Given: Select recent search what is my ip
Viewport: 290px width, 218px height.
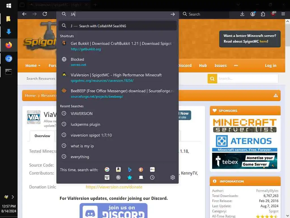Looking at the screenshot, I should click(x=118, y=146).
